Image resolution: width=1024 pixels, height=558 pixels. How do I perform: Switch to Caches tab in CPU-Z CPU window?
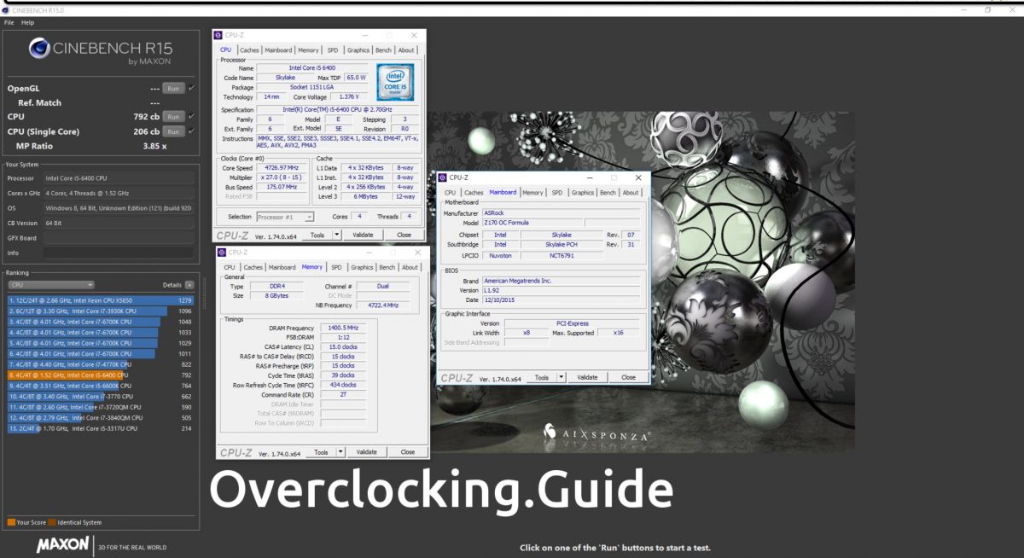click(249, 50)
